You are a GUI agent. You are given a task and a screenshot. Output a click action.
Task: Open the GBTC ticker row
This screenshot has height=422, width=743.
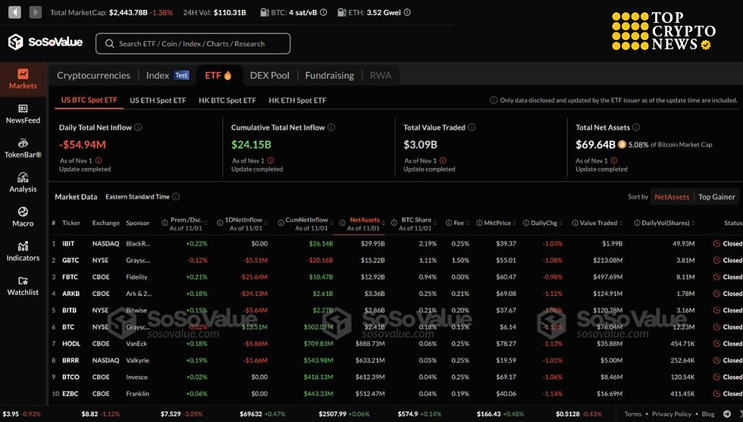[x=396, y=260]
